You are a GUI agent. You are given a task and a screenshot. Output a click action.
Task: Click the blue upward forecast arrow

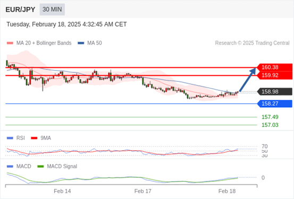click(248, 80)
